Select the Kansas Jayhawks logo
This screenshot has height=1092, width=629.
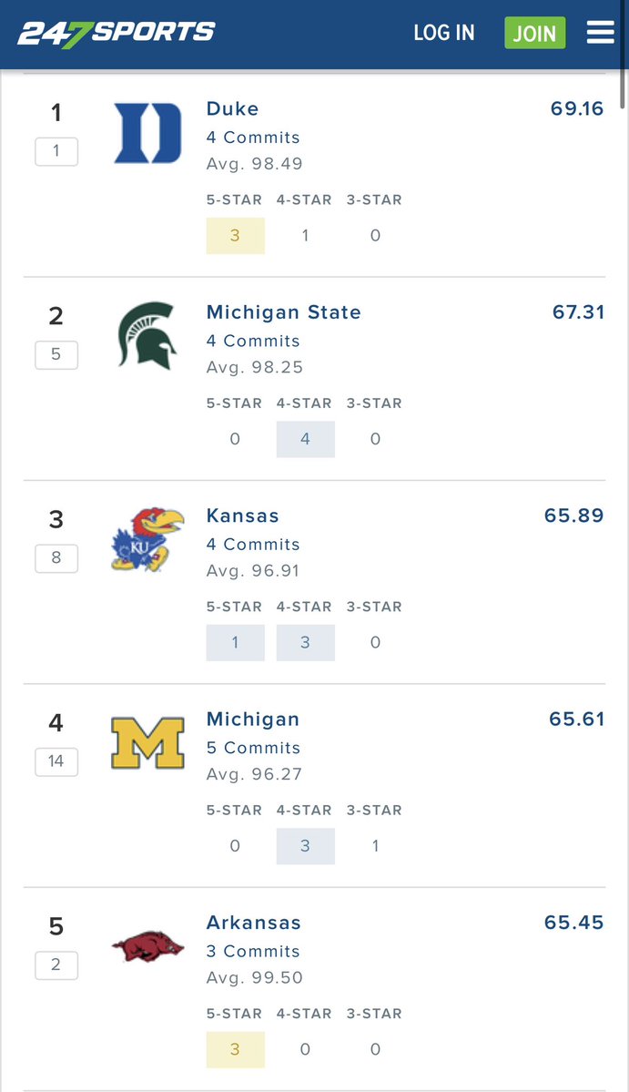click(147, 540)
